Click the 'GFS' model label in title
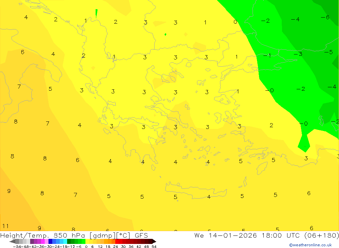The image size is (339, 248). tap(141, 235)
